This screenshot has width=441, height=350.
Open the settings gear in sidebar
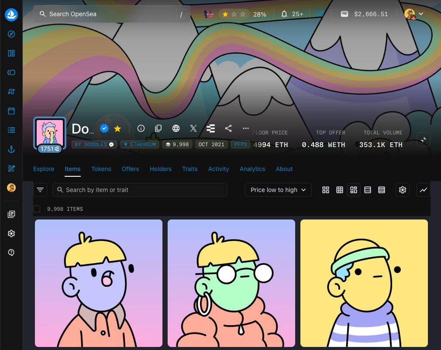(x=11, y=233)
